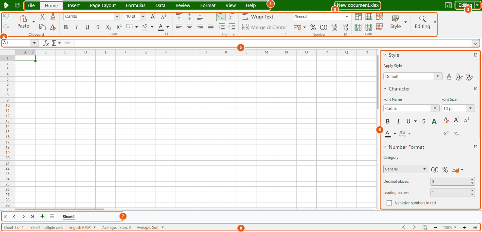Toggle Bold in the ribbon Font group

[66, 27]
